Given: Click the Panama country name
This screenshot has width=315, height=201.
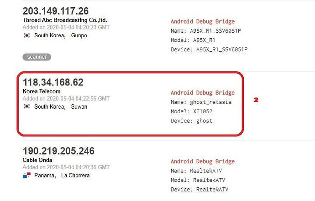Looking at the screenshot, I should click(x=45, y=176).
